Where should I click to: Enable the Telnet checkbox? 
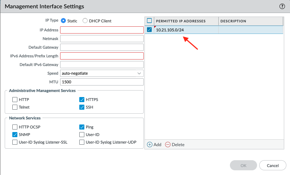[x=15, y=107]
